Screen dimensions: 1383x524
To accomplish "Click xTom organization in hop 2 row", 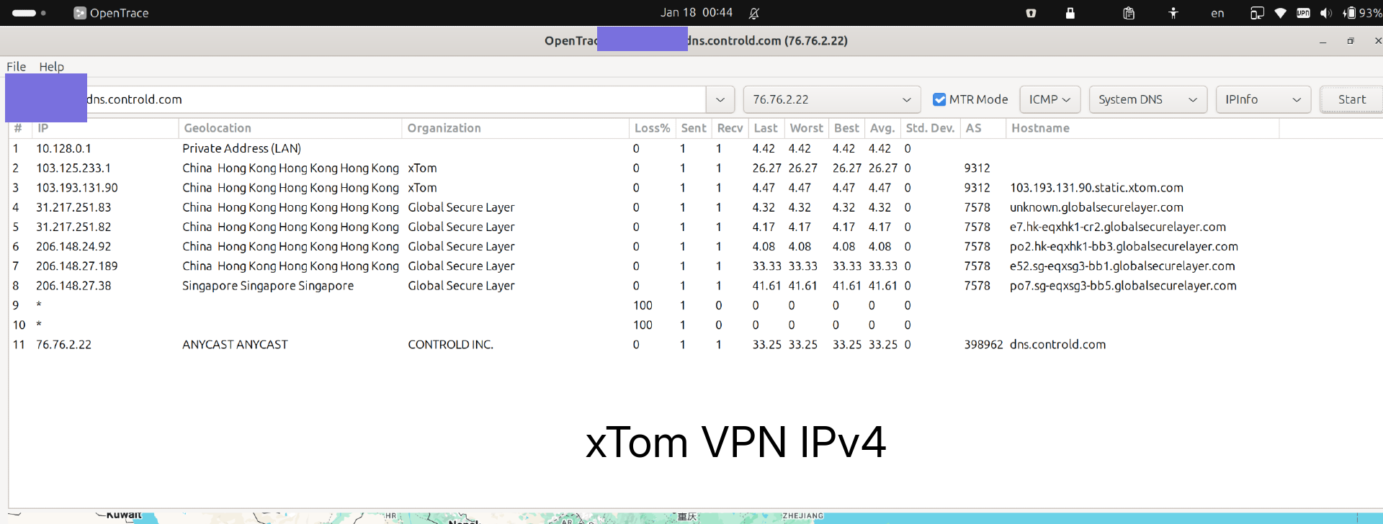I will (x=422, y=168).
